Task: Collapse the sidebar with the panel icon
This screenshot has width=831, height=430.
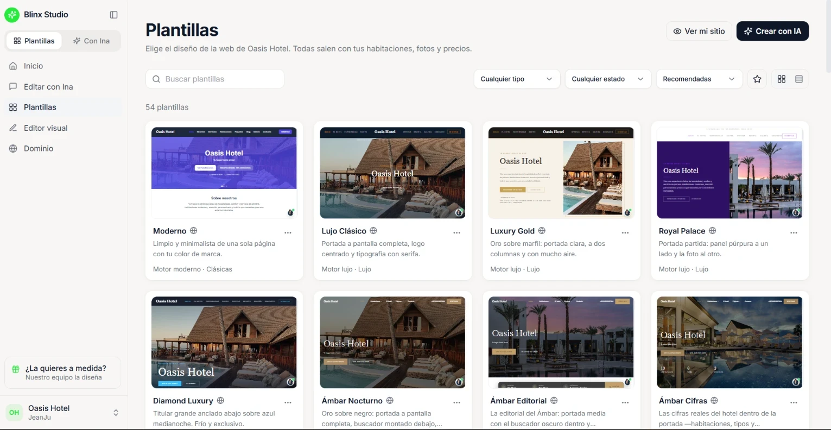Action: (113, 15)
